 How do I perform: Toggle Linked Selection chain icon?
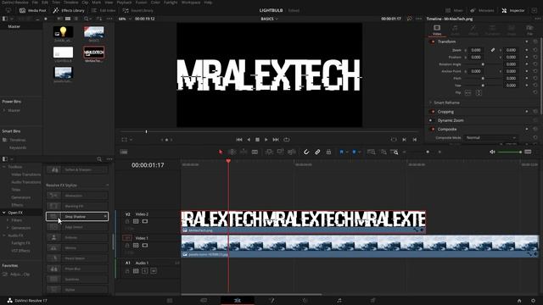[317, 152]
